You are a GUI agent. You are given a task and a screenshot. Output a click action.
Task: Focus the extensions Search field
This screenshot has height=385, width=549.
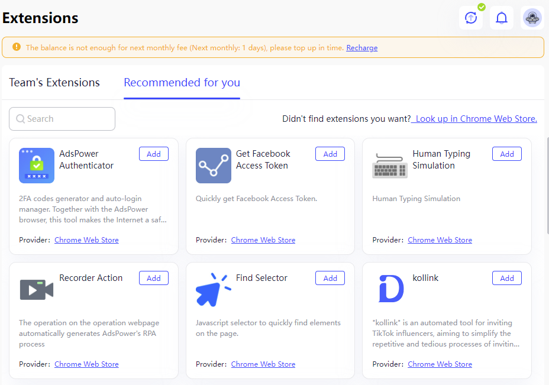point(62,119)
